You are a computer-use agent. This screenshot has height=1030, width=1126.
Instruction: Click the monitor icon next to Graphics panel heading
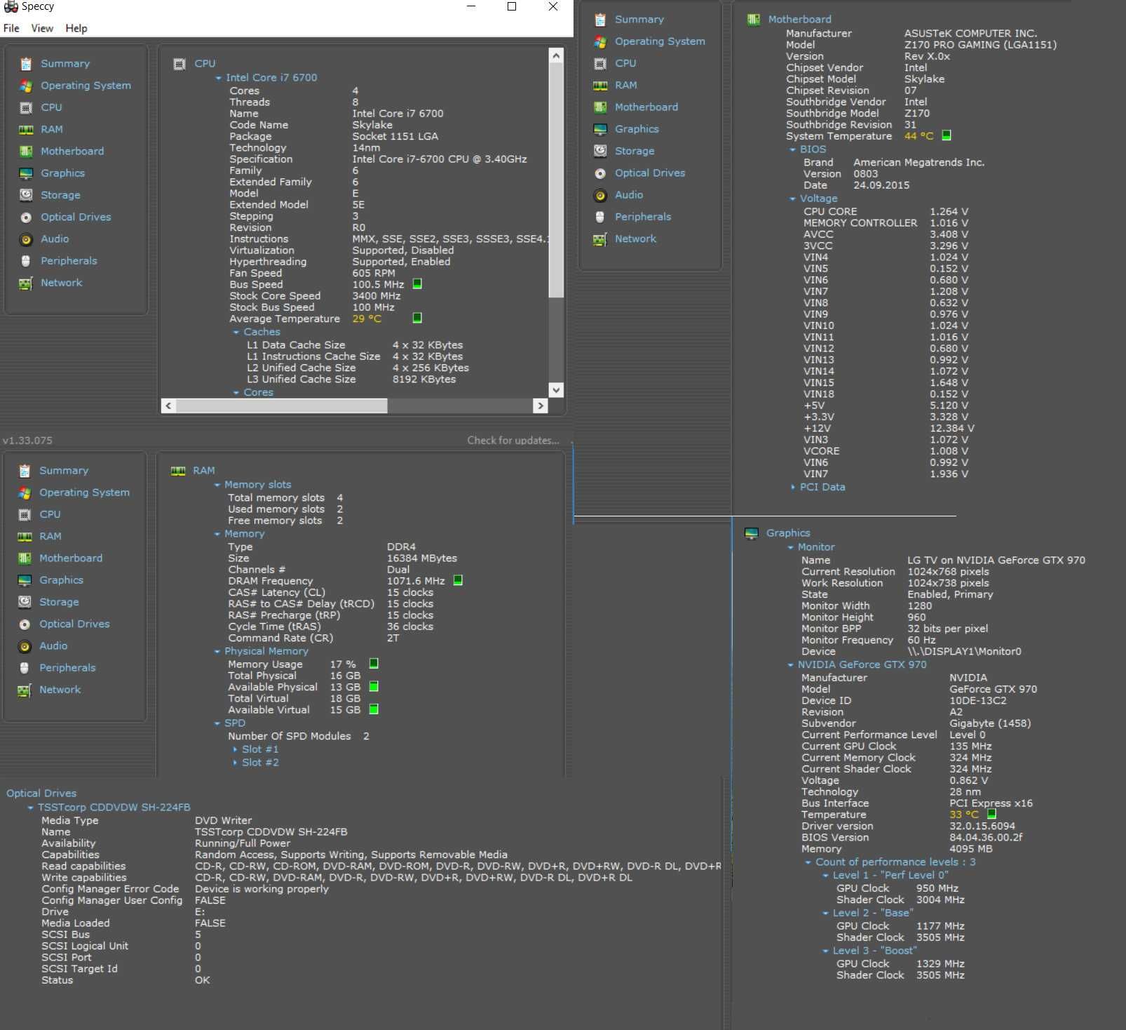pyautogui.click(x=752, y=533)
